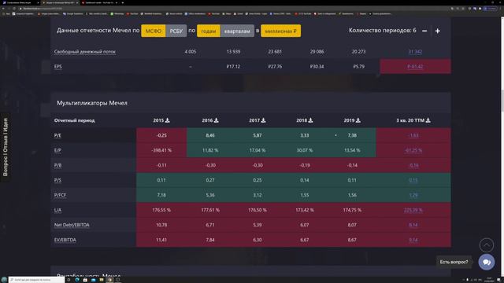This screenshot has width=504, height=283.
Task: Open the EPS row link
Action: coord(57,66)
